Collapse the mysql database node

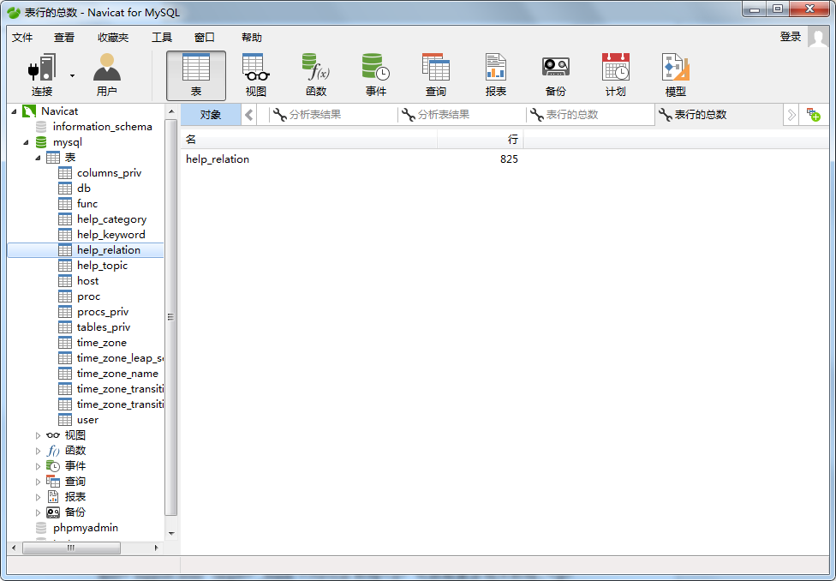point(26,142)
